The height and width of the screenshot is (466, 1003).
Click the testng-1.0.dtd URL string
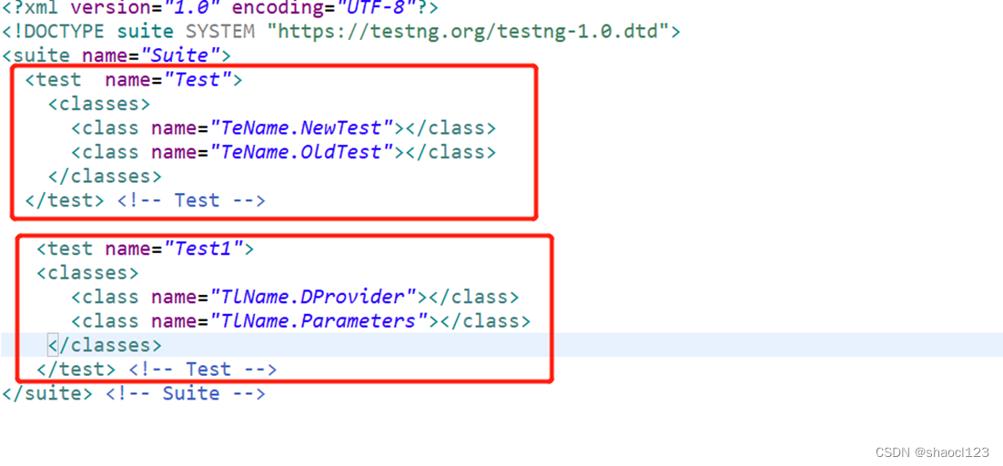coord(472,31)
